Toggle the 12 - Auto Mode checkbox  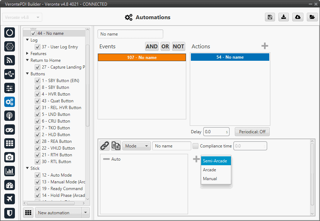[x=37, y=175]
